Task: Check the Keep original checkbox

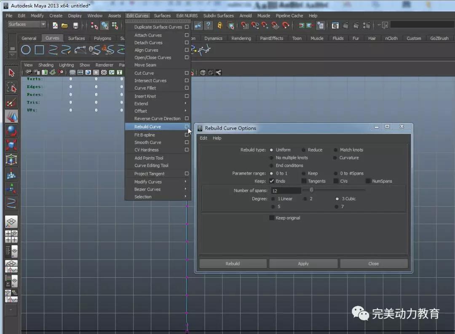Action: coord(272,218)
